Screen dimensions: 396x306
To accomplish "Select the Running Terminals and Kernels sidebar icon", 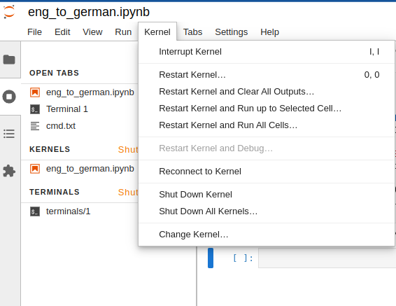I will 9,97.
